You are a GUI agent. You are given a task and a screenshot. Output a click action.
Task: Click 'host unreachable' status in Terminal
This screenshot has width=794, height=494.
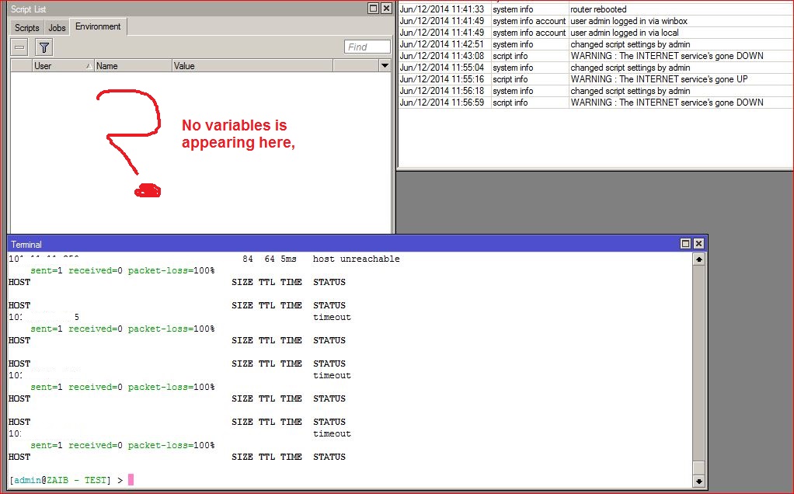[x=356, y=259]
